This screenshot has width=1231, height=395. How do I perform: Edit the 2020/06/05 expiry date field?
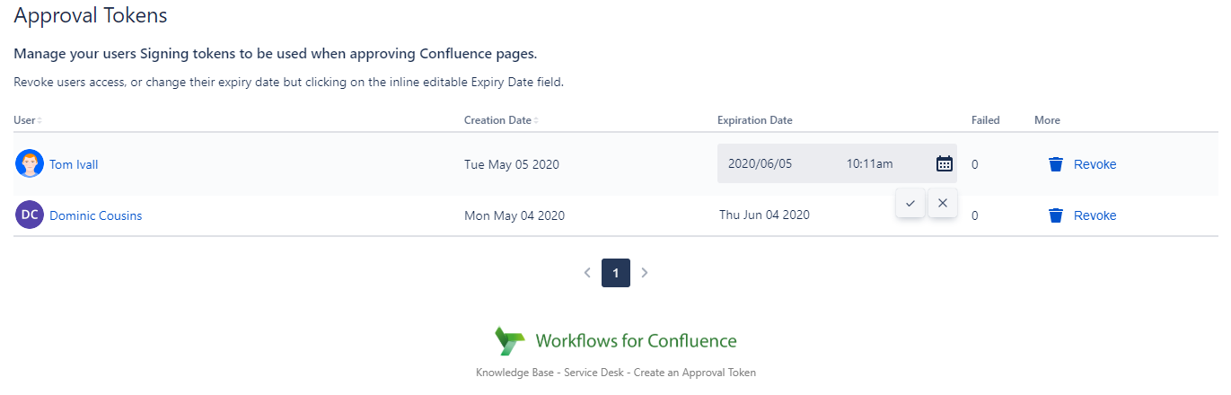[760, 163]
